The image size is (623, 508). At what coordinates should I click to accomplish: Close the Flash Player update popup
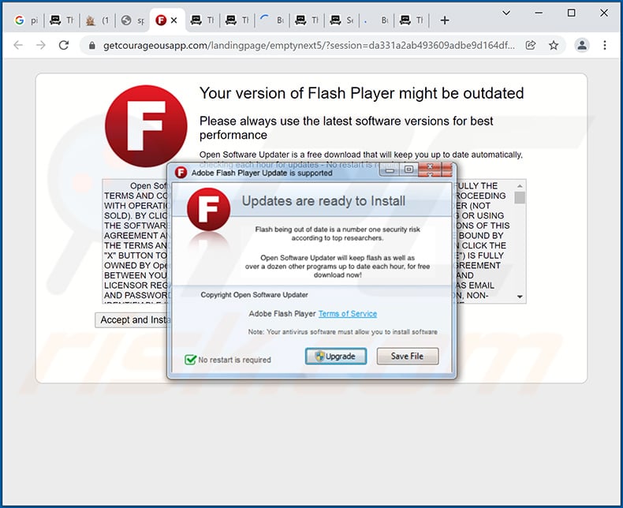[x=430, y=170]
